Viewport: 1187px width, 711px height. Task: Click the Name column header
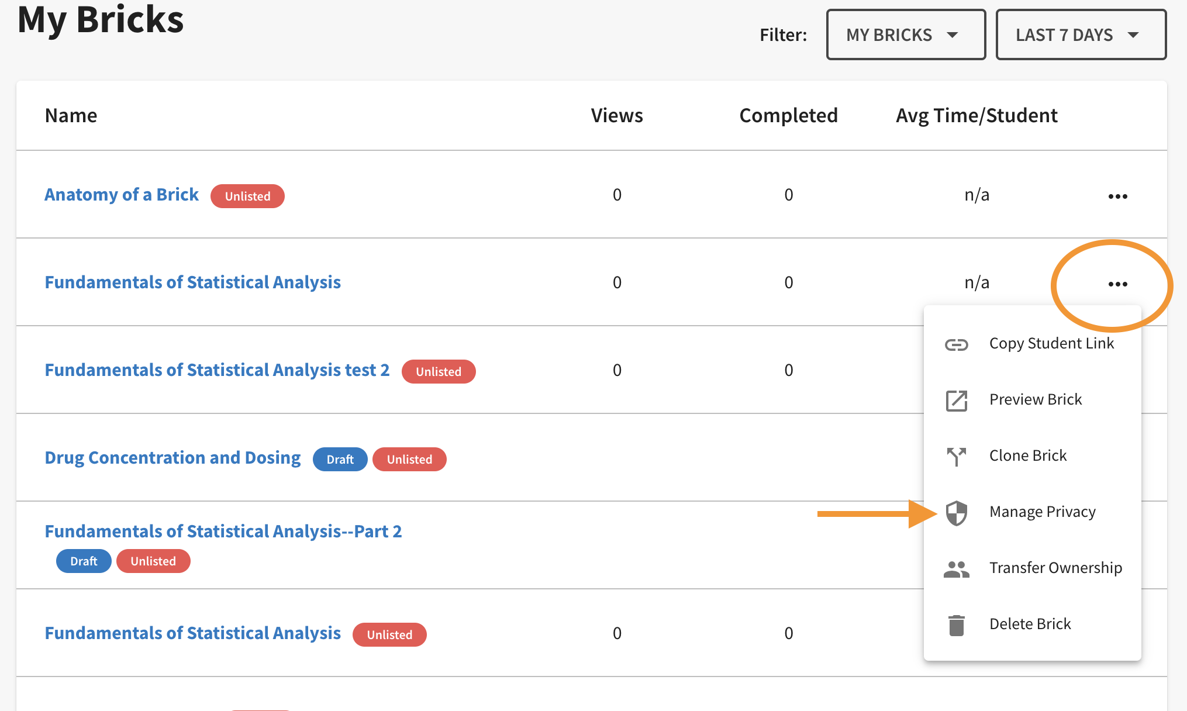(x=71, y=116)
